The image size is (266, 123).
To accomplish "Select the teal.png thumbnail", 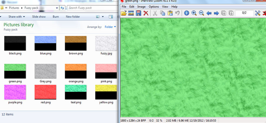I will pos(76,92).
